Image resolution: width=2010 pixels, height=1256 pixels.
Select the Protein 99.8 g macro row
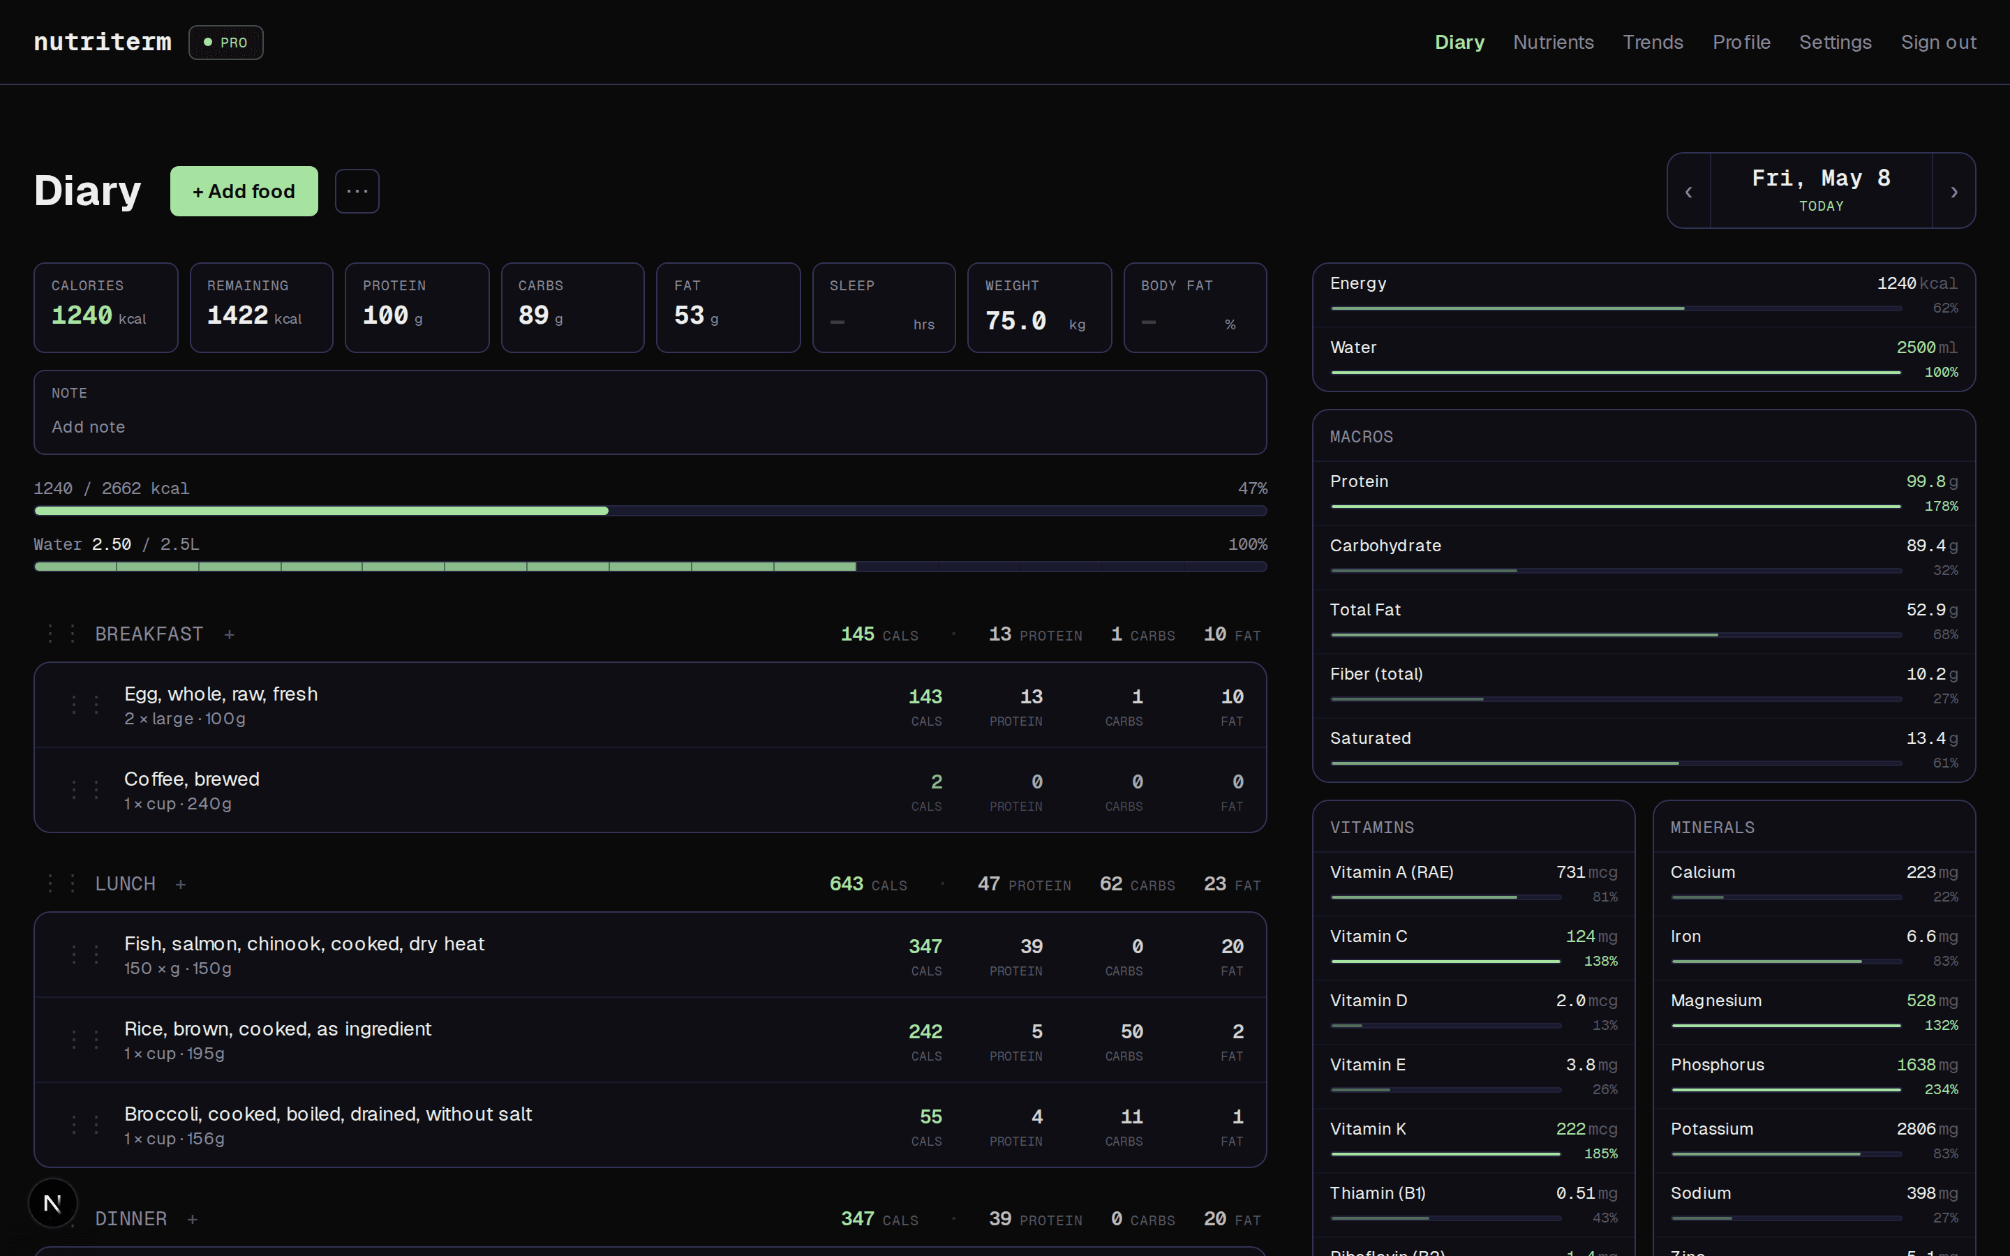1644,493
